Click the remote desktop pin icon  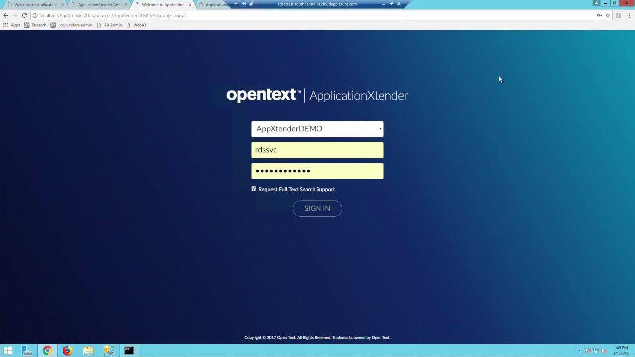pos(244,4)
